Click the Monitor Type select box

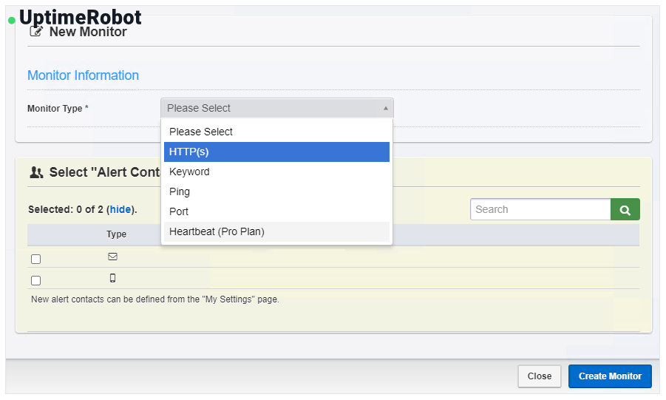click(276, 108)
